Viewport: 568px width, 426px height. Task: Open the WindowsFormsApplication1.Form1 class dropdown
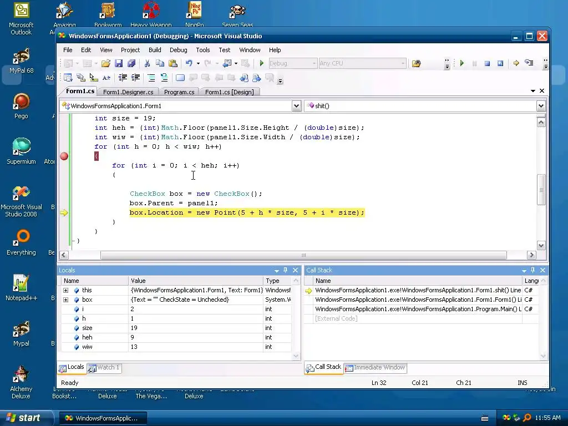tap(296, 106)
